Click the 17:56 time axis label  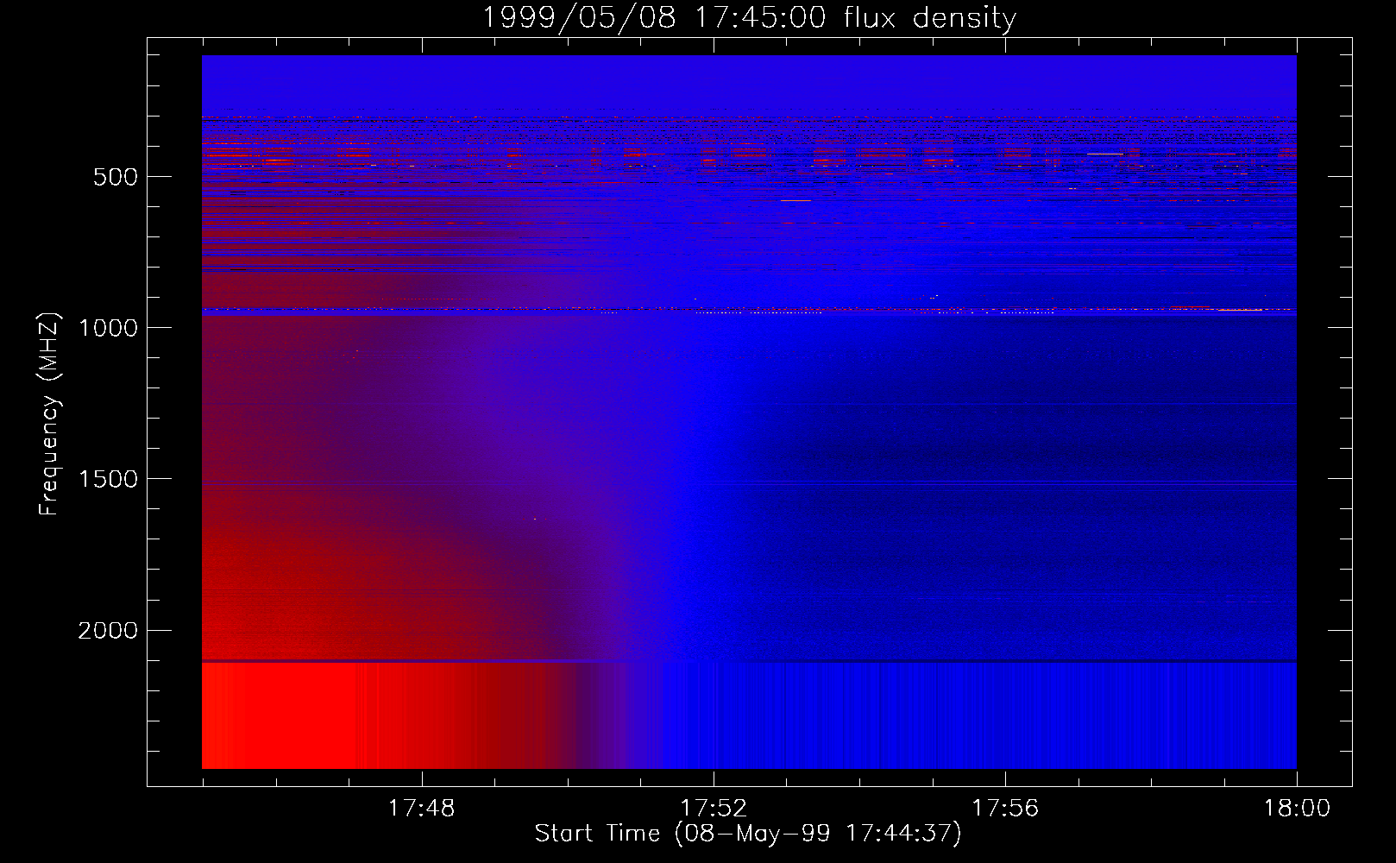pos(1005,809)
